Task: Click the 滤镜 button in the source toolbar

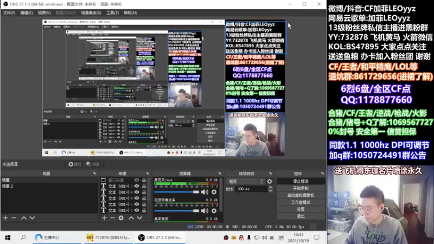Action: [93, 164]
